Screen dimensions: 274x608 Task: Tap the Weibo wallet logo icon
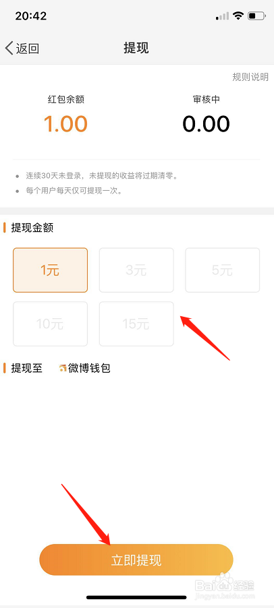tap(63, 368)
